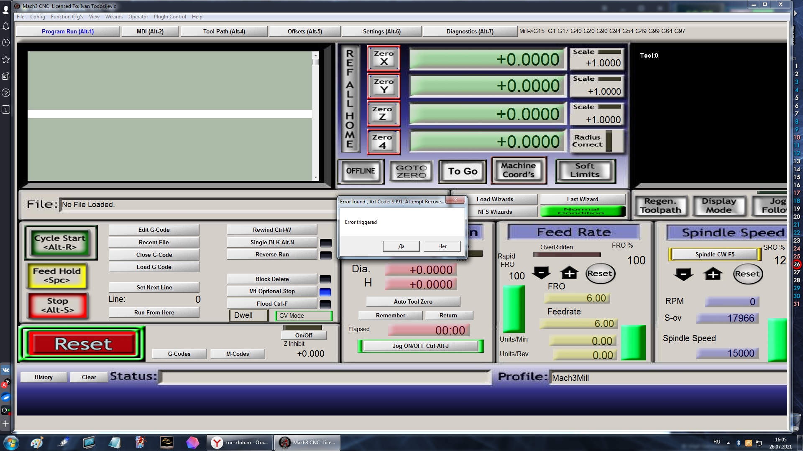
Task: Switch to Diagnostics (Alt-7) tab
Action: [470, 31]
